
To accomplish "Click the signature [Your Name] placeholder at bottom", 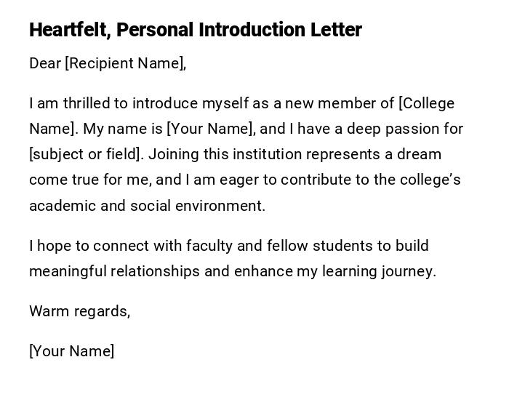I will tap(71, 351).
